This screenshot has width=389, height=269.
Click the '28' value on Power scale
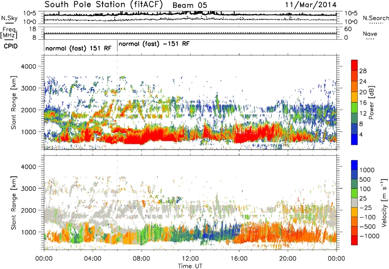[363, 71]
